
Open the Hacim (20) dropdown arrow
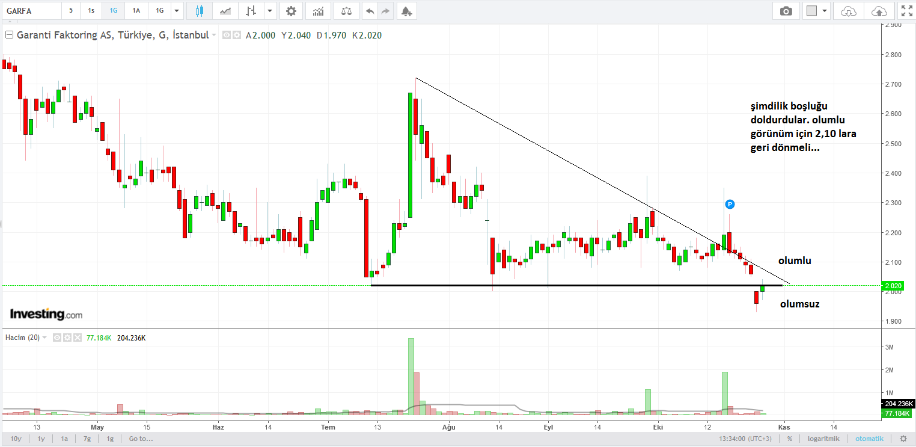click(x=44, y=338)
